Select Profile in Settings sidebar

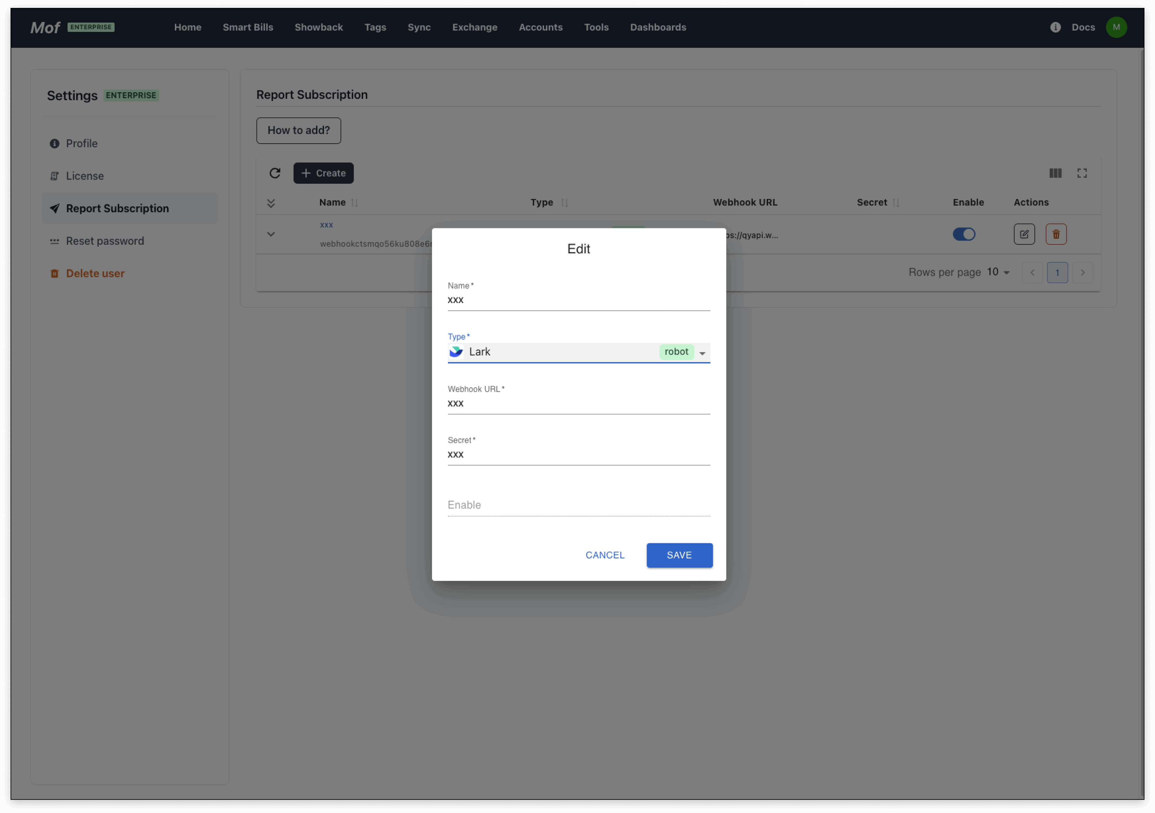(130, 144)
